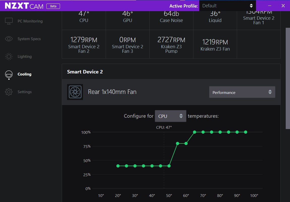Image resolution: width=290 pixels, height=202 pixels.
Task: Click the 100% y-axis label
Action: coord(86,132)
